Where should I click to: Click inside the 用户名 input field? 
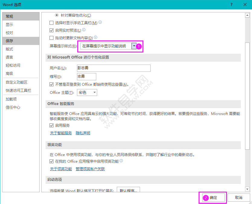tap(113, 68)
